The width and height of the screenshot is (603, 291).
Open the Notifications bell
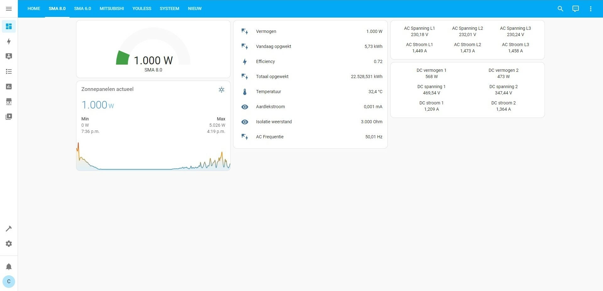(9, 267)
